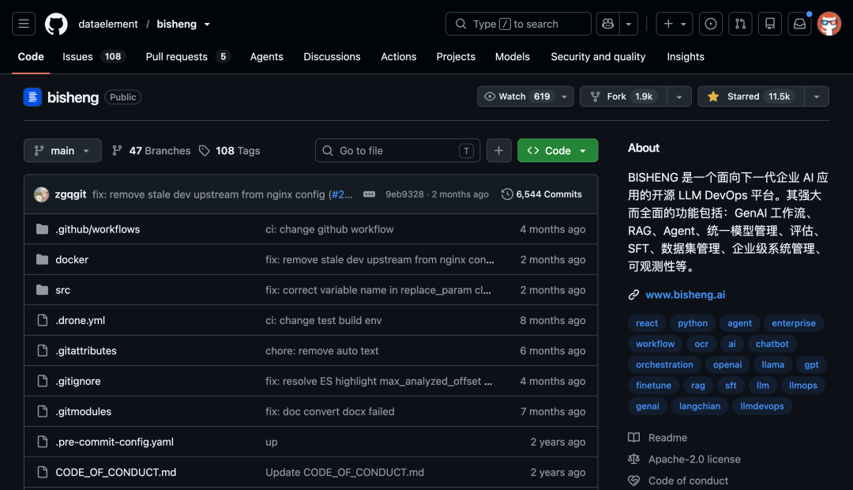Show commit message ellipsis details
This screenshot has width=853, height=490.
pos(369,194)
